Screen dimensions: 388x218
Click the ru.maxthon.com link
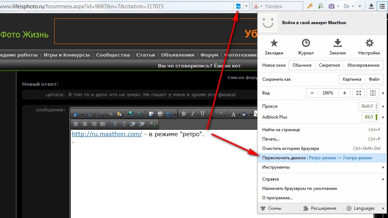(x=107, y=134)
